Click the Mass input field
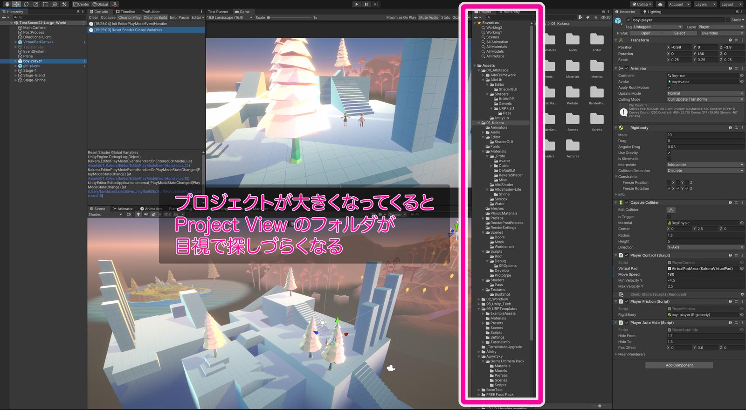Image resolution: width=746 pixels, height=410 pixels. (x=704, y=135)
